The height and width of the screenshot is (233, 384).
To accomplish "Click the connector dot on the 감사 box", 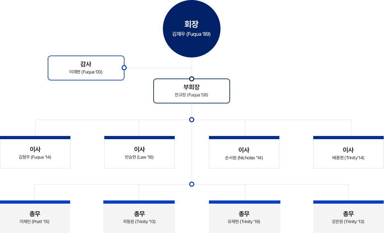I will point(124,68).
